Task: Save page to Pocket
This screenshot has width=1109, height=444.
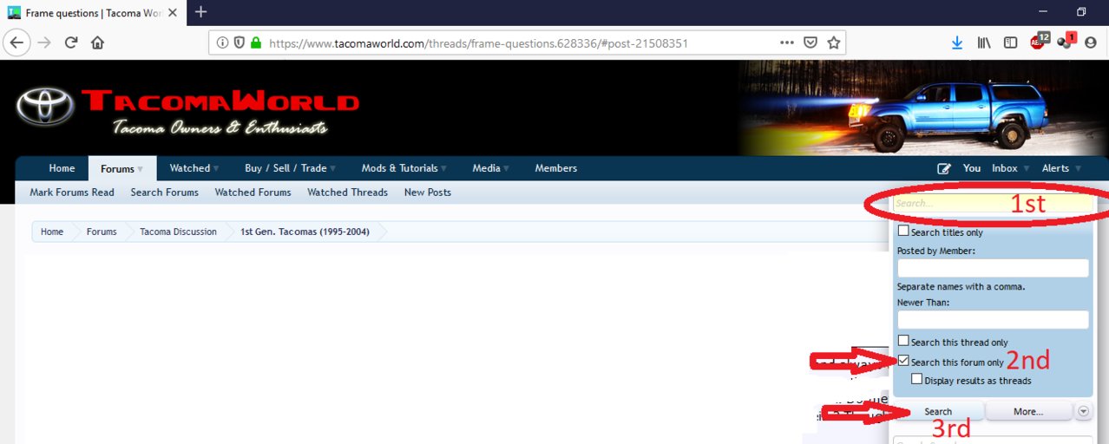Action: pos(810,42)
